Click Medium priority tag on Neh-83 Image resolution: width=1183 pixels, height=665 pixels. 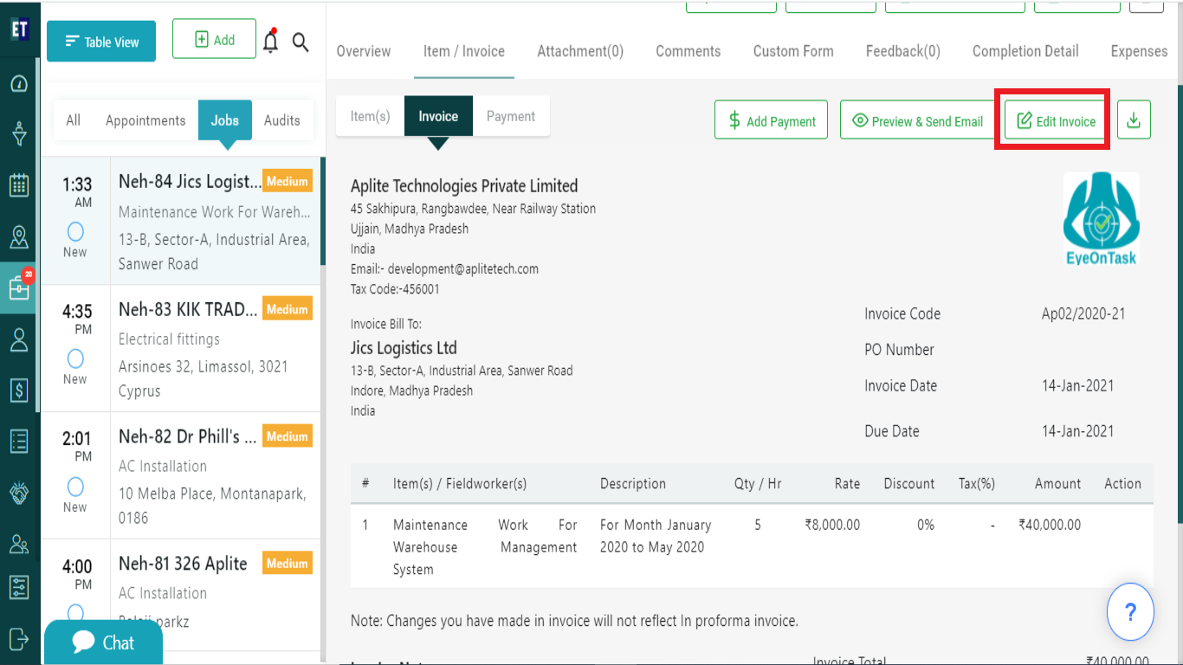point(288,309)
